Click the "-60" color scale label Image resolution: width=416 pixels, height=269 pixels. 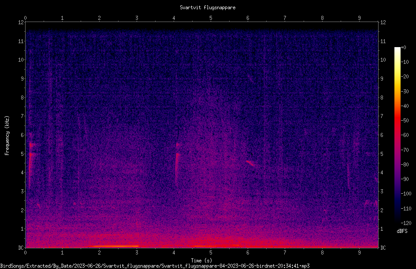coord(405,135)
